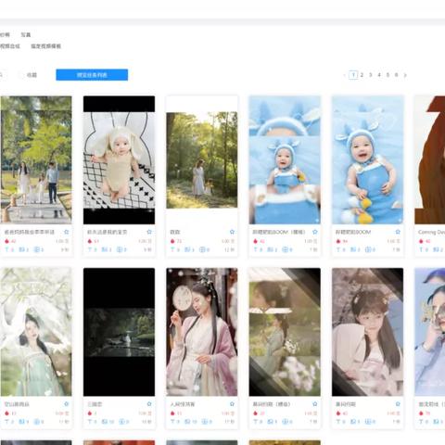Image resolution: width=445 pixels, height=445 pixels.
Task: Click the text count icon on forest mother card
Action: coord(172,249)
